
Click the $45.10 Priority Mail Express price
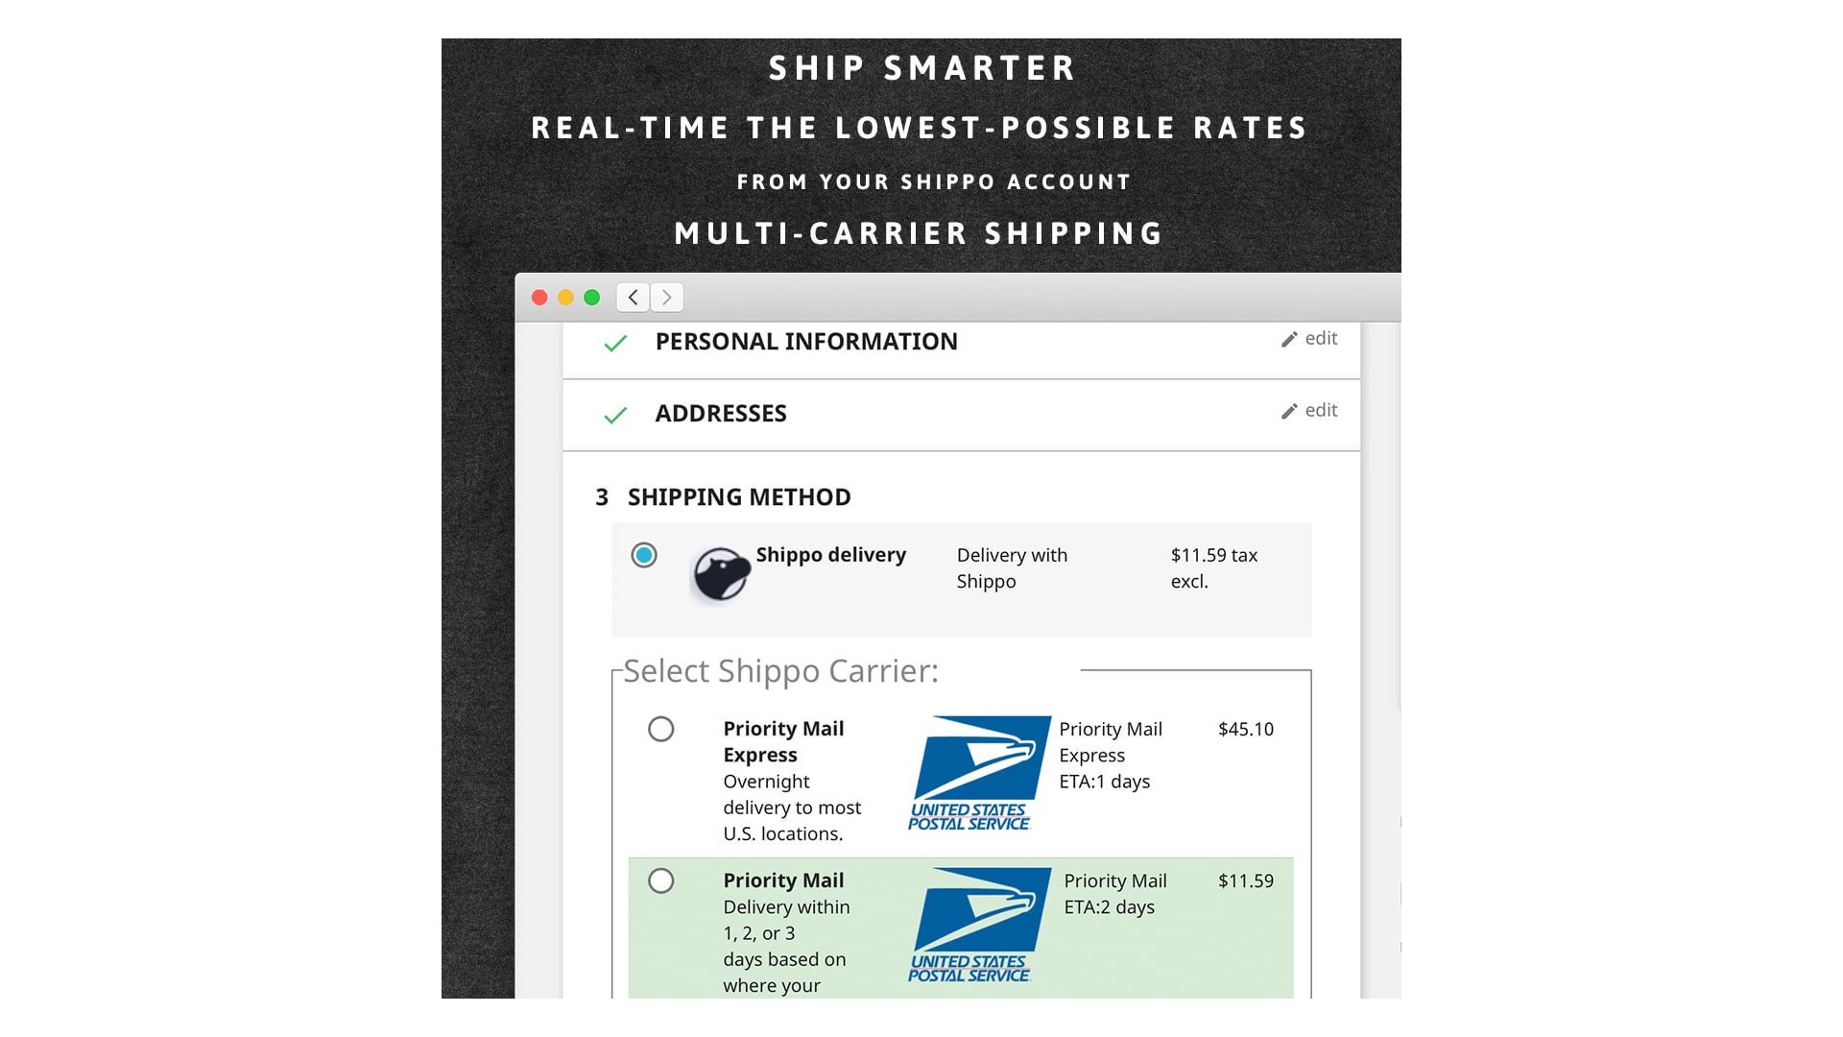tap(1245, 729)
